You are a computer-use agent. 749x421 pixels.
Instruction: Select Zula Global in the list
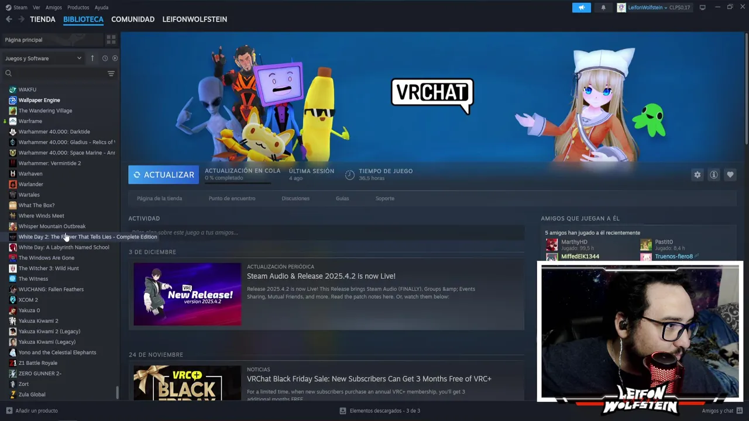(x=32, y=395)
